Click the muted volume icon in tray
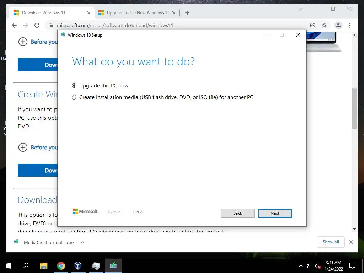Screen dimensions: 364x273 pyautogui.click(x=318, y=266)
